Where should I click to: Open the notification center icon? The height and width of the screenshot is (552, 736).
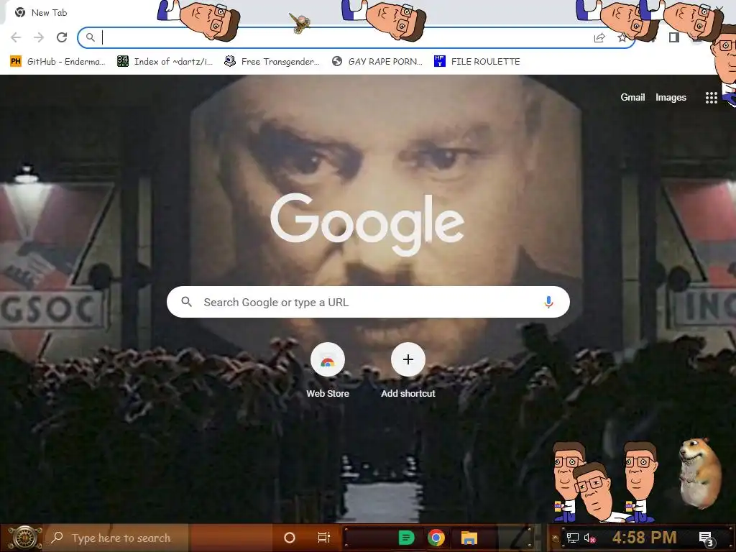[x=706, y=538]
